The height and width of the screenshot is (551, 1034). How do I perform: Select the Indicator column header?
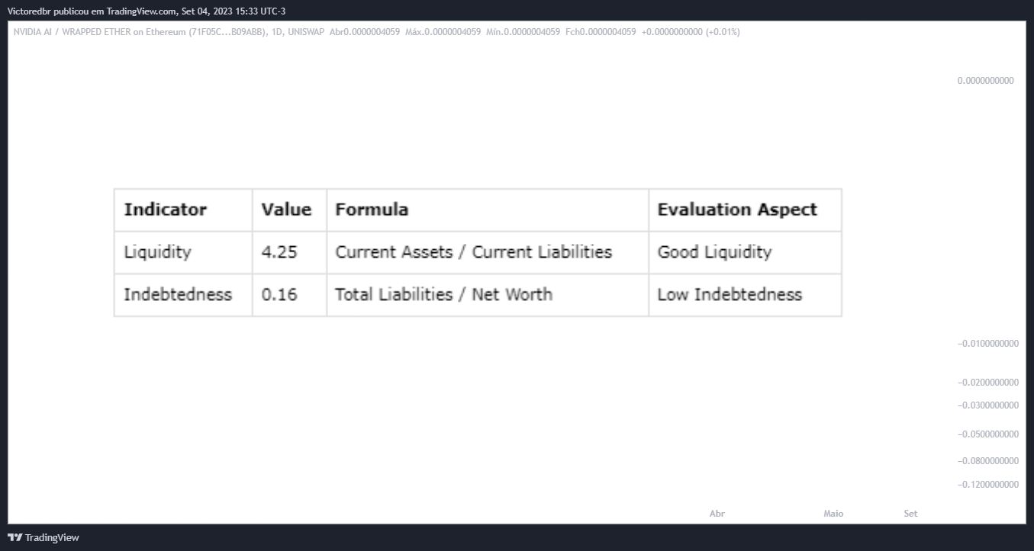pos(166,210)
